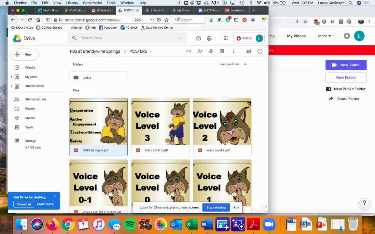
Task: Click the Pinterest extension icon
Action: [244, 20]
